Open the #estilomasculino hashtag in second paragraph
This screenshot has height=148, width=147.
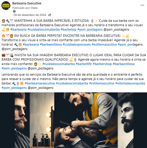pyautogui.click(x=104, y=44)
